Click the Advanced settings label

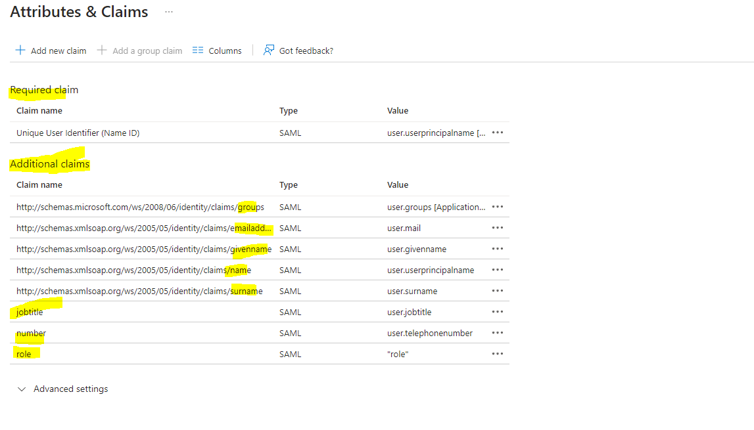[71, 389]
